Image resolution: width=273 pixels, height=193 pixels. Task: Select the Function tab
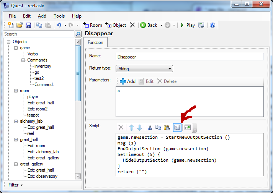tap(95, 42)
